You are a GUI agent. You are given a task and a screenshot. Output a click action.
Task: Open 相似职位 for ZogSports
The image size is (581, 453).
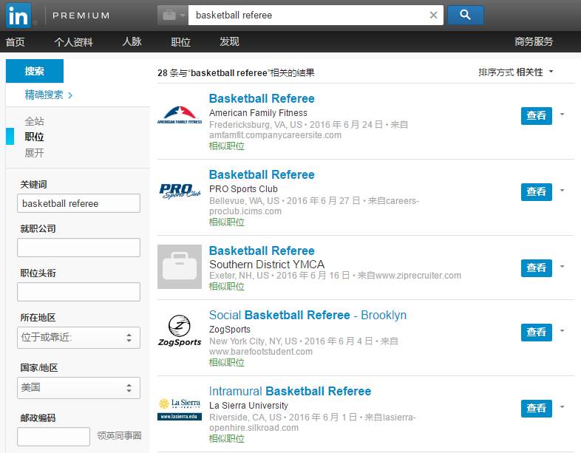227,363
